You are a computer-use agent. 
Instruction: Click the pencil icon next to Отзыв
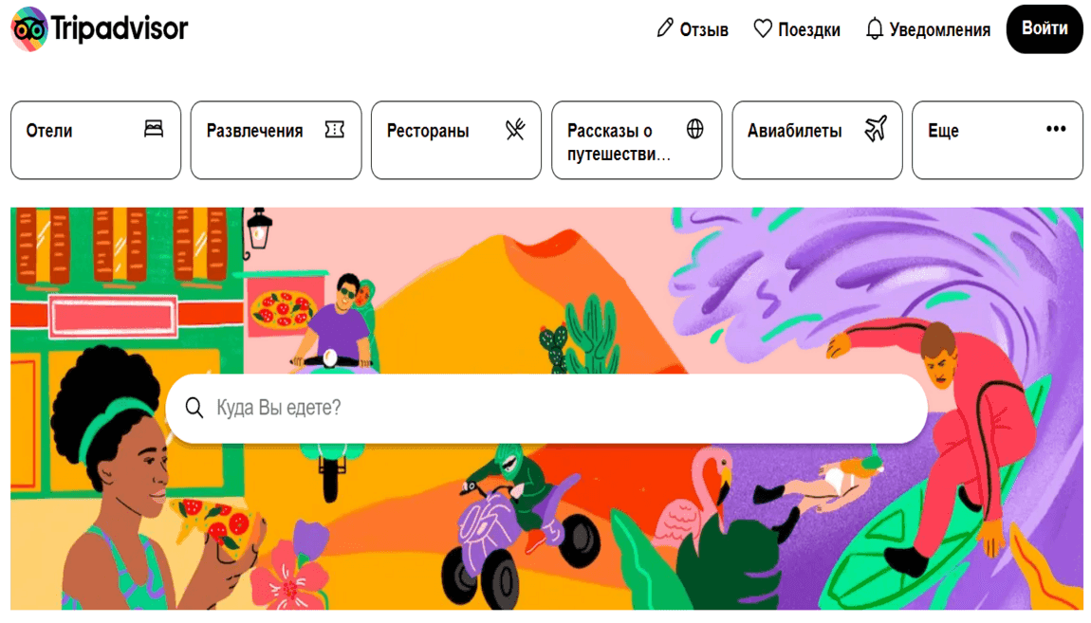(665, 28)
